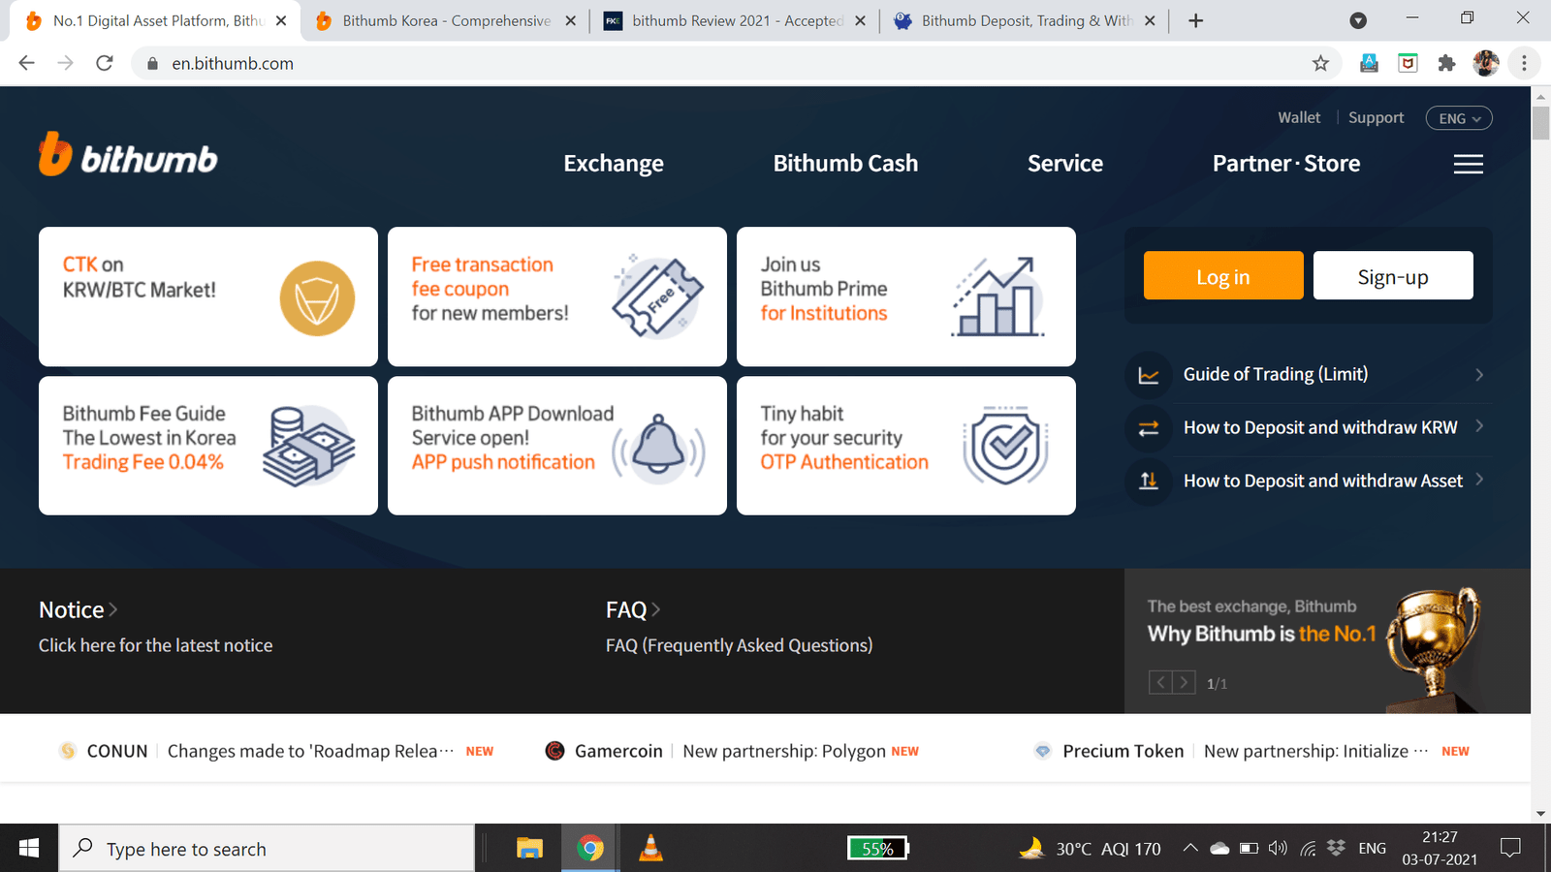Click the CONUN coin icon
This screenshot has height=872, width=1551.
click(x=68, y=751)
